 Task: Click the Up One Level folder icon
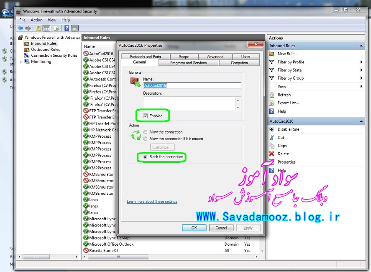[38, 28]
